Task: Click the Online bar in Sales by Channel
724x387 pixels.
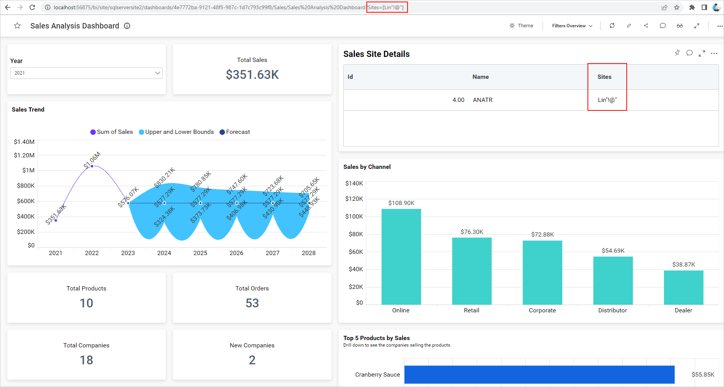Action: click(x=401, y=257)
